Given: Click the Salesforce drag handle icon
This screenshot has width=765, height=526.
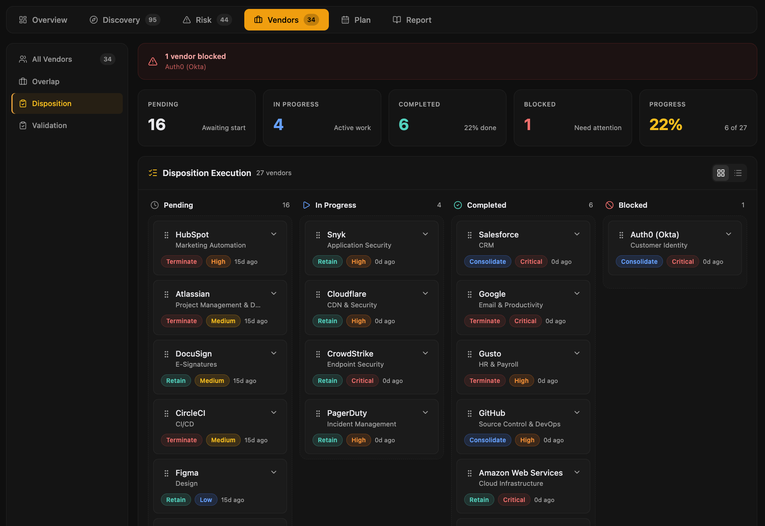Looking at the screenshot, I should [469, 235].
